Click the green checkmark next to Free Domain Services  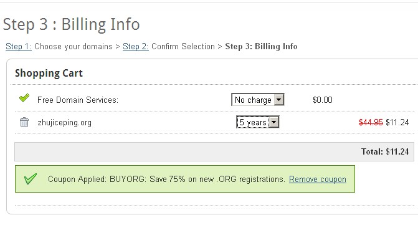click(x=24, y=98)
